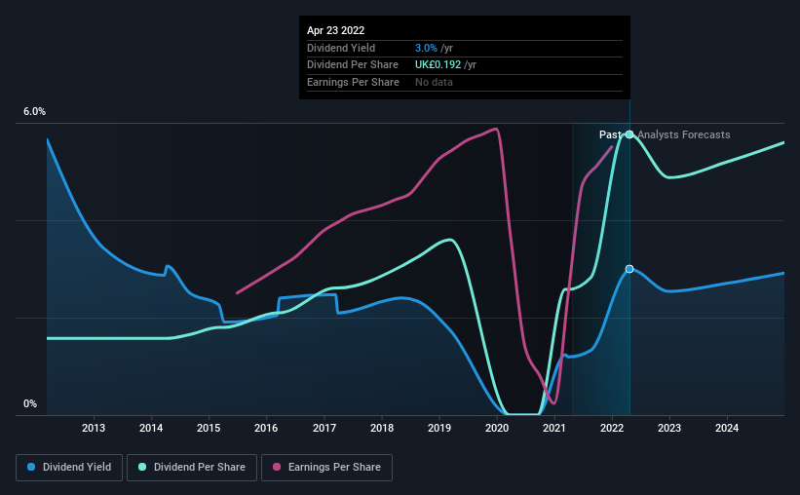Click the blue marker on Dividend Yield line
This screenshot has width=800, height=495.
pyautogui.click(x=629, y=269)
